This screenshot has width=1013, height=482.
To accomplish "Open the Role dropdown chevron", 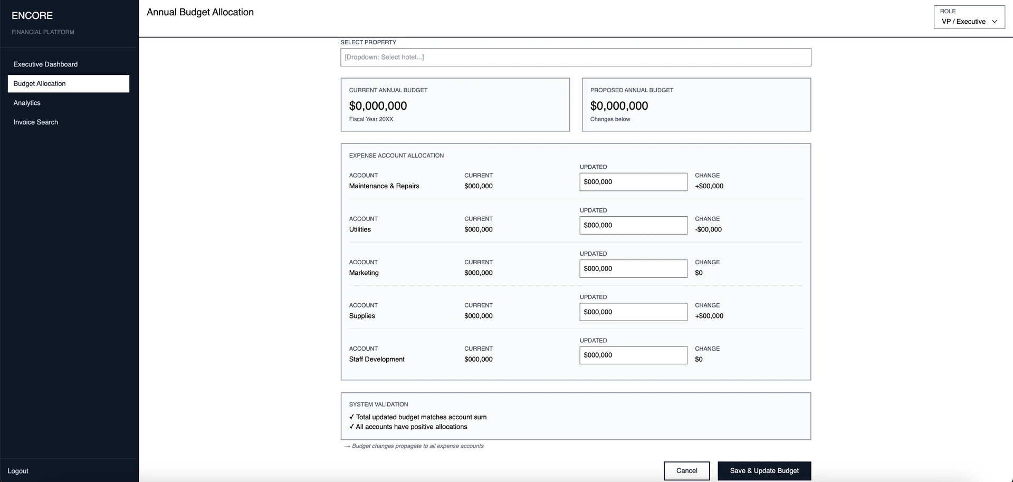I will (x=994, y=22).
